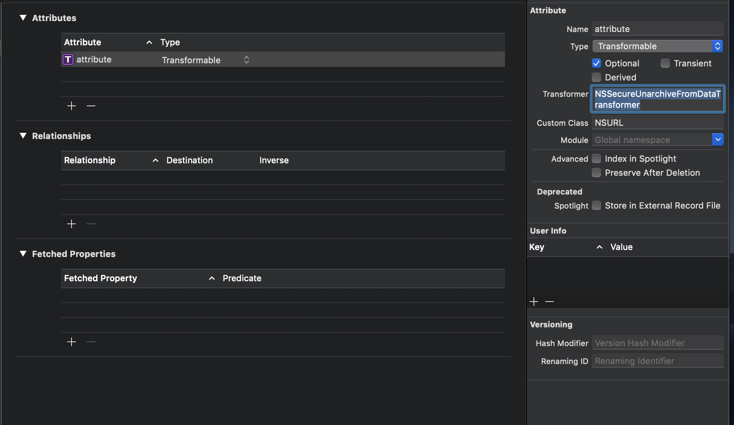Collapse the Attributes section
Screen dimensions: 734x425
tap(23, 17)
